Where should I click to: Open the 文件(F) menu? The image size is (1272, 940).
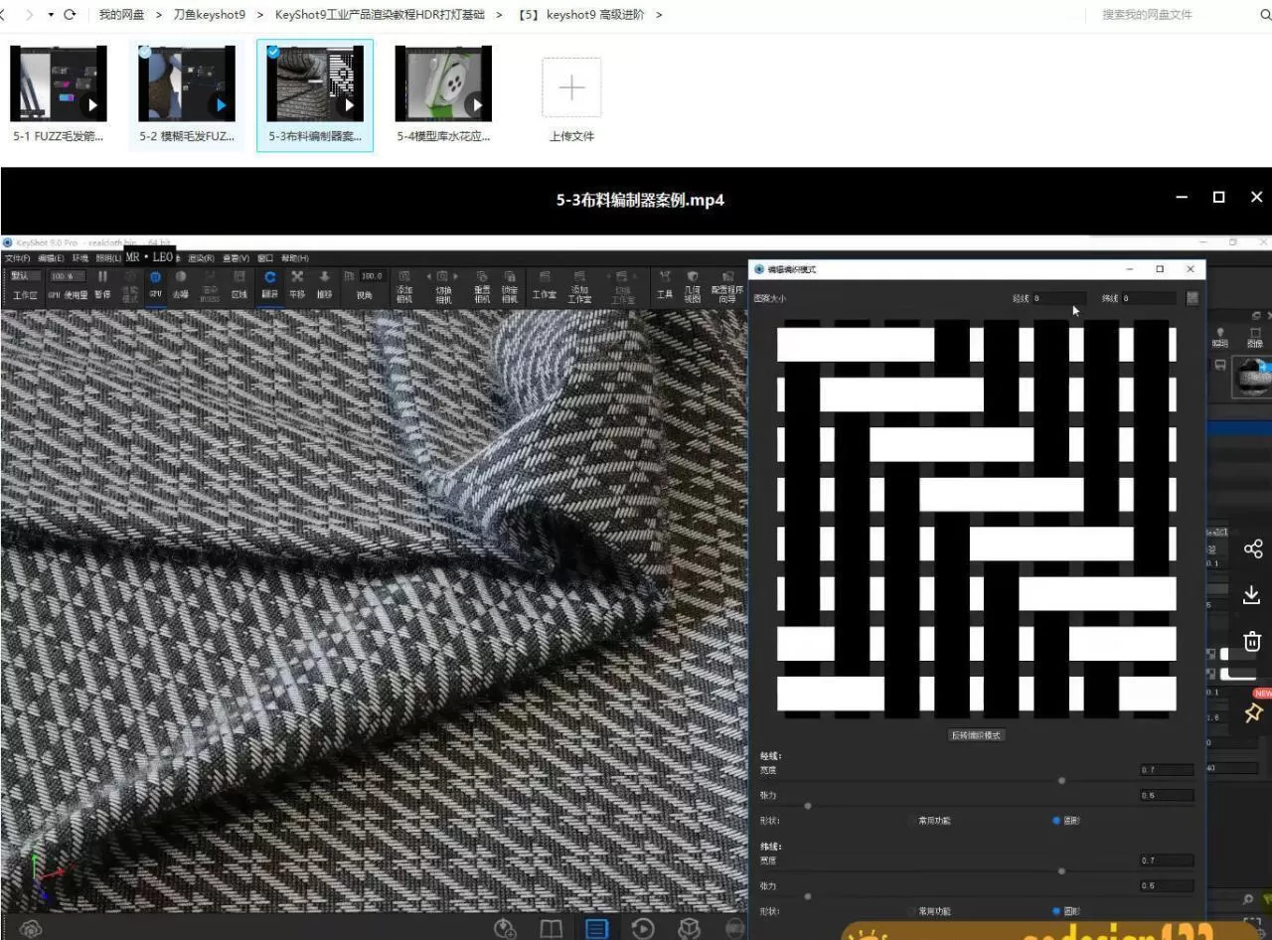(17, 258)
